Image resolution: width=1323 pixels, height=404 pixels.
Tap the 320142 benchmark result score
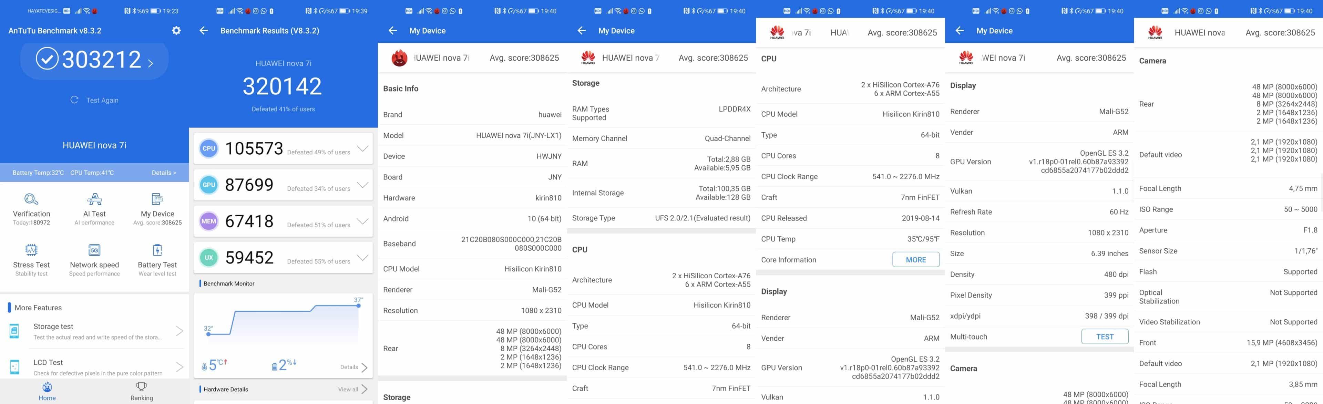(x=283, y=86)
